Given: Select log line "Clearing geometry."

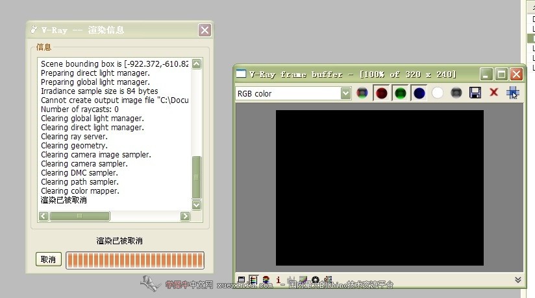Looking at the screenshot, I should [74, 145].
